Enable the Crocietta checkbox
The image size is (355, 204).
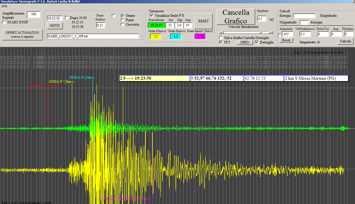pyautogui.click(x=122, y=25)
